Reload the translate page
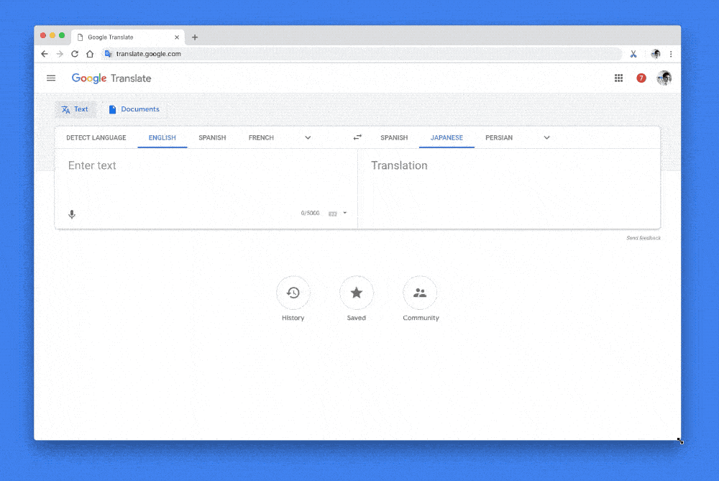The height and width of the screenshot is (481, 719). tap(75, 54)
